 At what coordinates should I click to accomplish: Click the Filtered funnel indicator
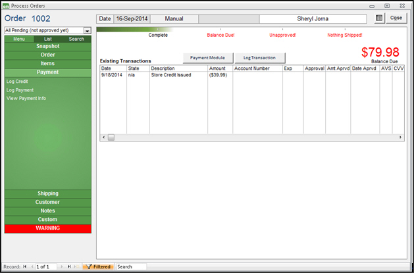point(97,266)
